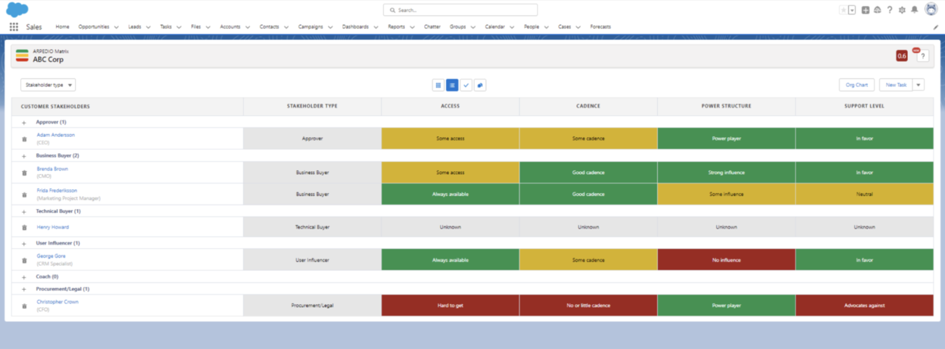Open the Contacts tab
This screenshot has height=349, width=945.
coord(270,26)
